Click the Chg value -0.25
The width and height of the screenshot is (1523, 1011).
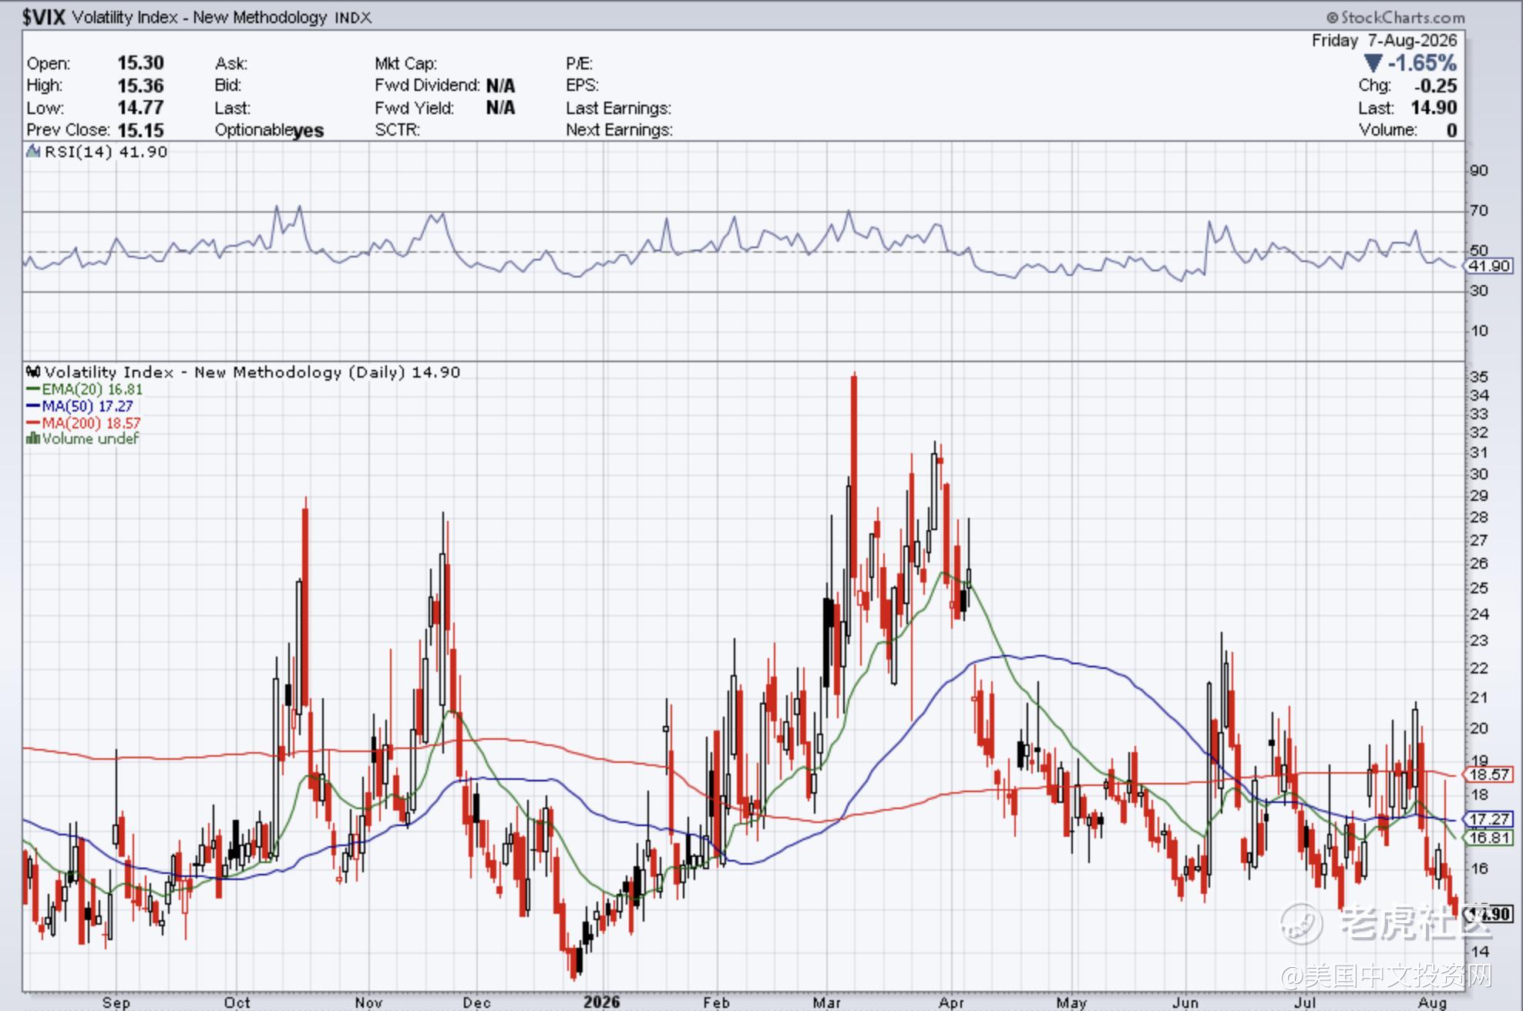coord(1435,86)
